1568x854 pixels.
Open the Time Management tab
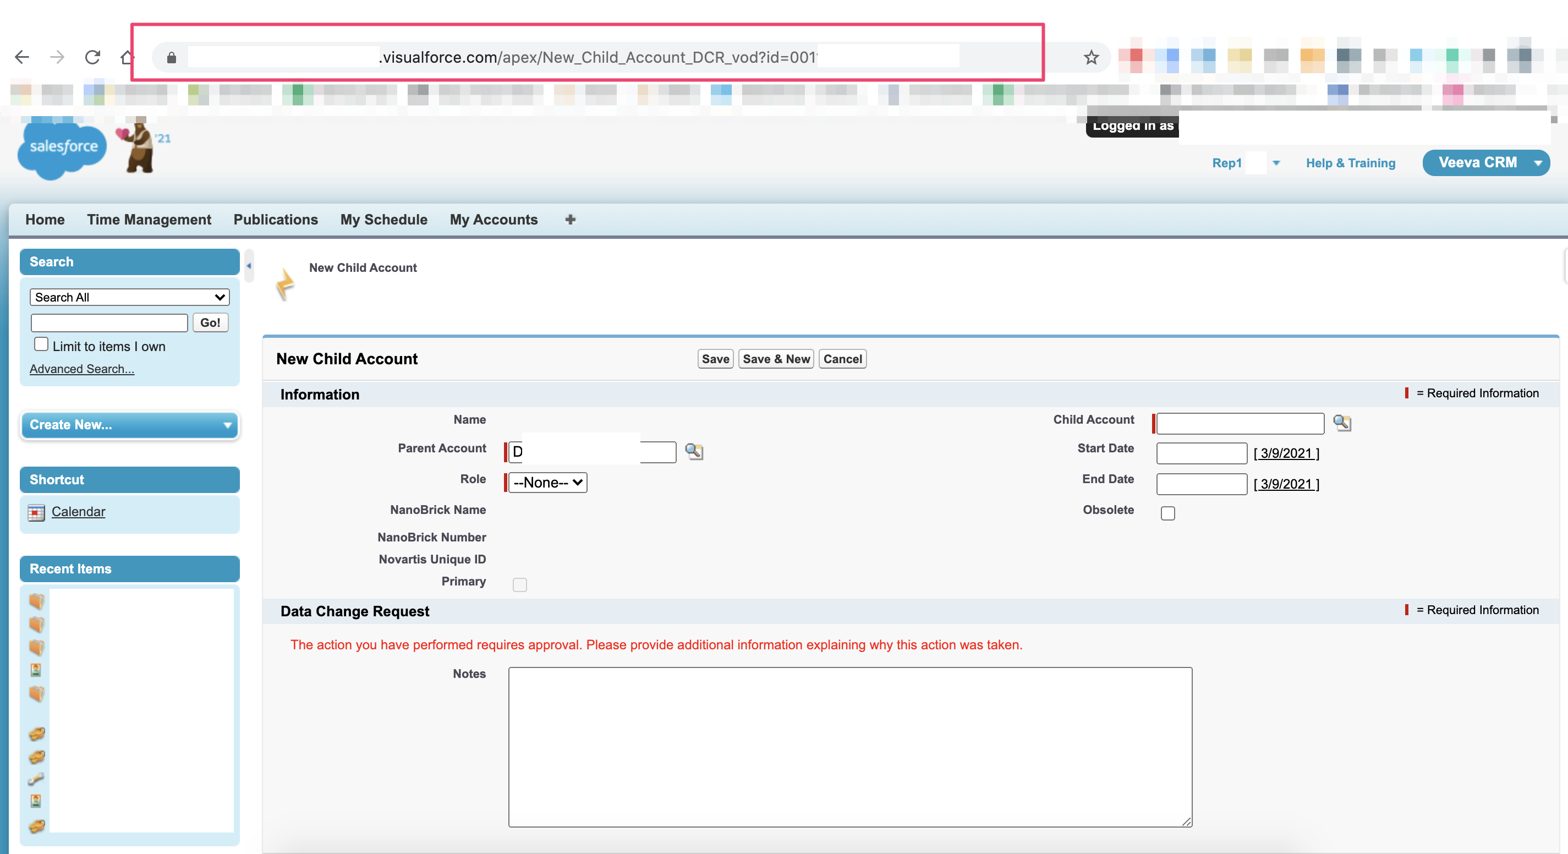coord(149,220)
